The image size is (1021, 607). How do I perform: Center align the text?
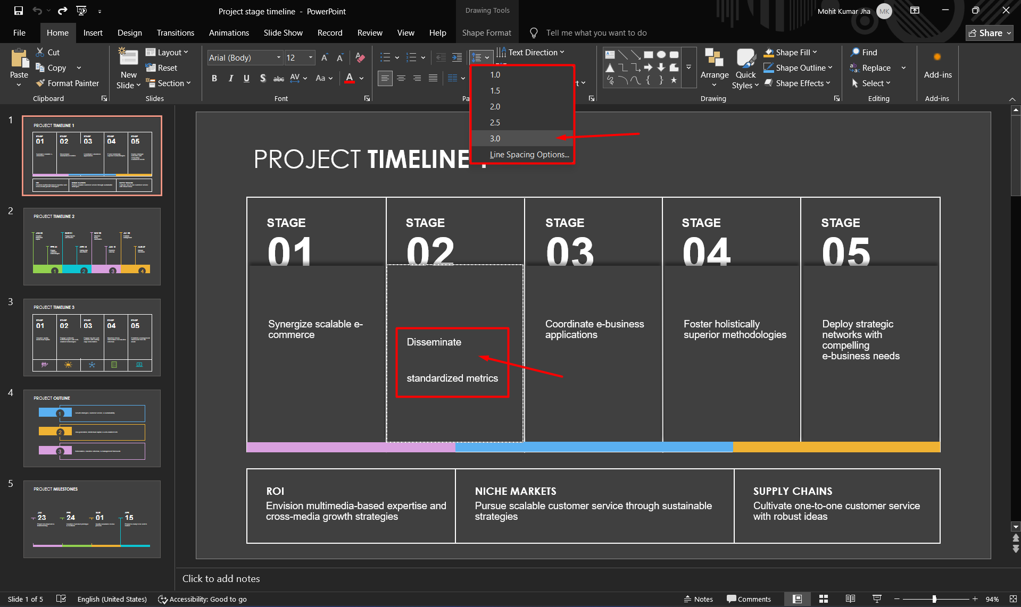[401, 78]
